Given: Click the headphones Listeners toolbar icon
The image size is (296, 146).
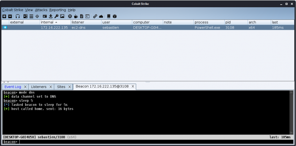Looking at the screenshot, I should click(18, 16).
